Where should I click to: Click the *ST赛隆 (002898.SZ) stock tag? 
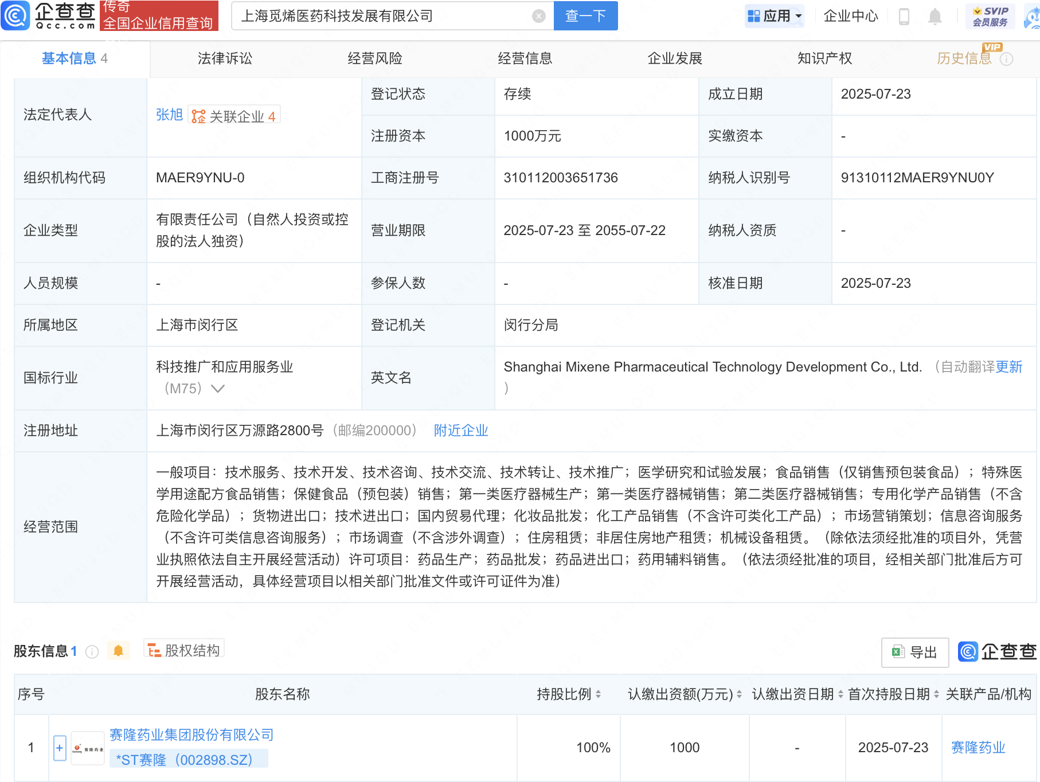tap(188, 760)
